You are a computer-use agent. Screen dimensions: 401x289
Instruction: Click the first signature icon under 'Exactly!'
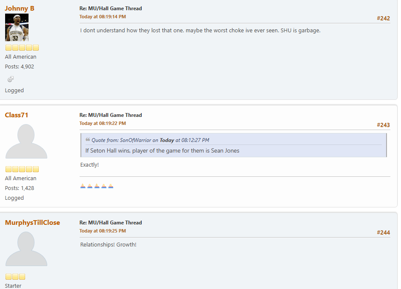[x=83, y=186]
